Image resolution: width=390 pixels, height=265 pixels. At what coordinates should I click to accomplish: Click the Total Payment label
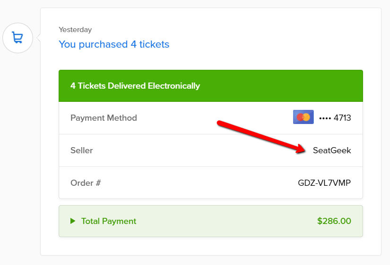(x=109, y=221)
